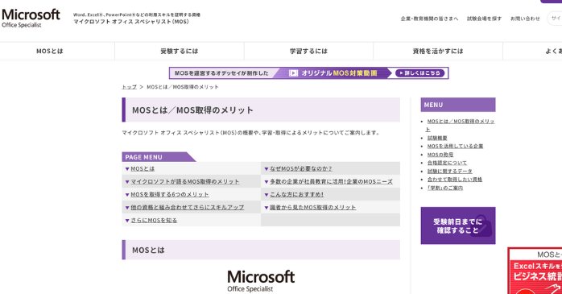Jump to こんな方におすすめ! section
The image size is (562, 294).
[297, 195]
